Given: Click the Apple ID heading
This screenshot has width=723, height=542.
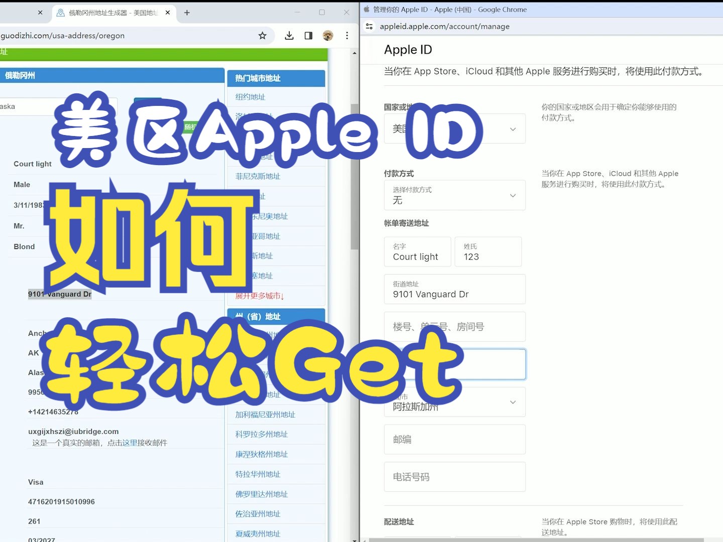Looking at the screenshot, I should pyautogui.click(x=408, y=50).
